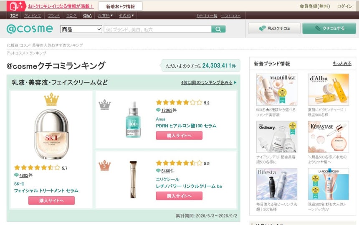Screen dimensions: 359x225
Task: Open the 商品 search category dropdown
Action: 81,29
